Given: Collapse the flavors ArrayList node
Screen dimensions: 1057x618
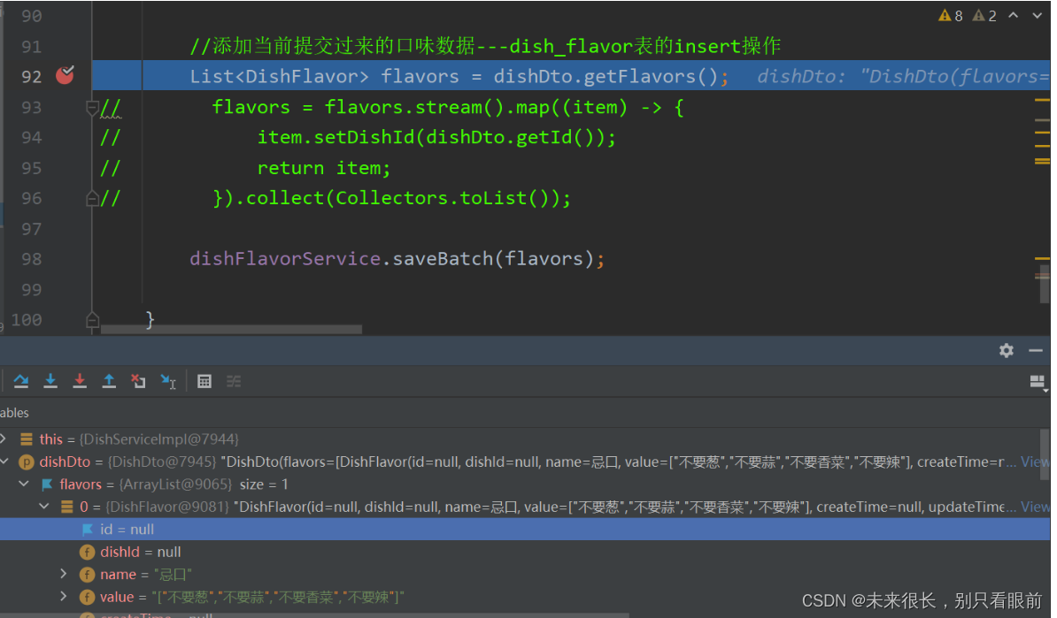Looking at the screenshot, I should click(x=24, y=484).
